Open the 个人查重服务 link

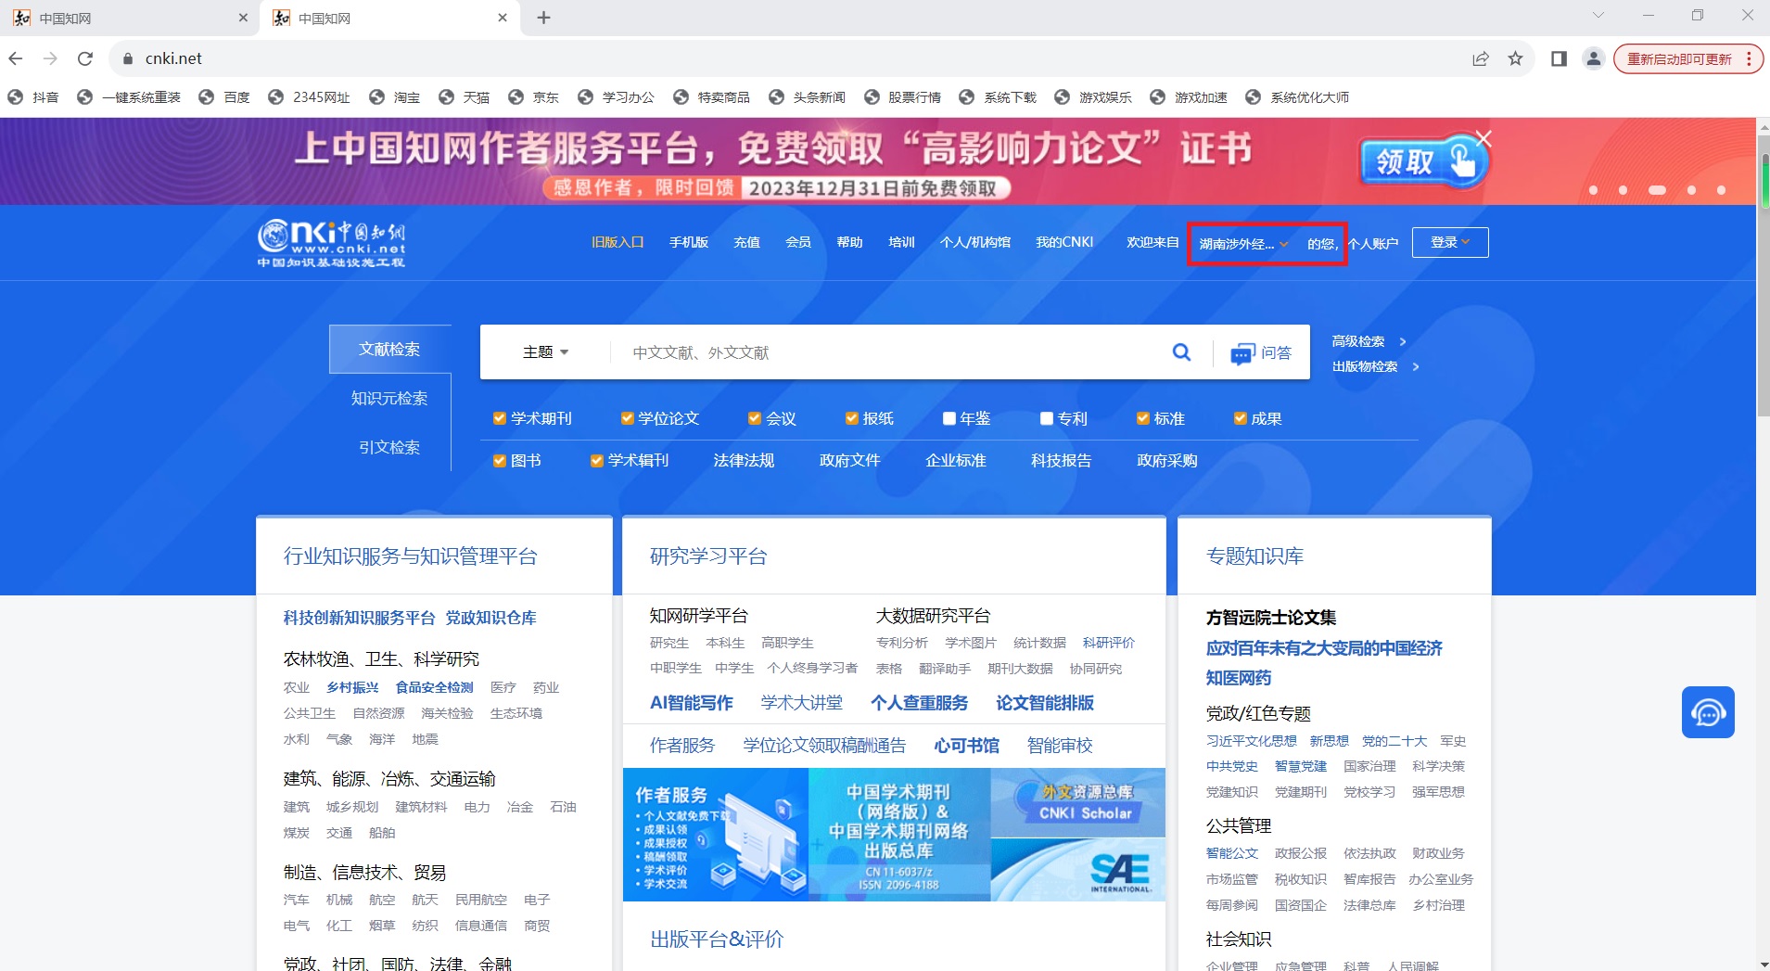[919, 703]
